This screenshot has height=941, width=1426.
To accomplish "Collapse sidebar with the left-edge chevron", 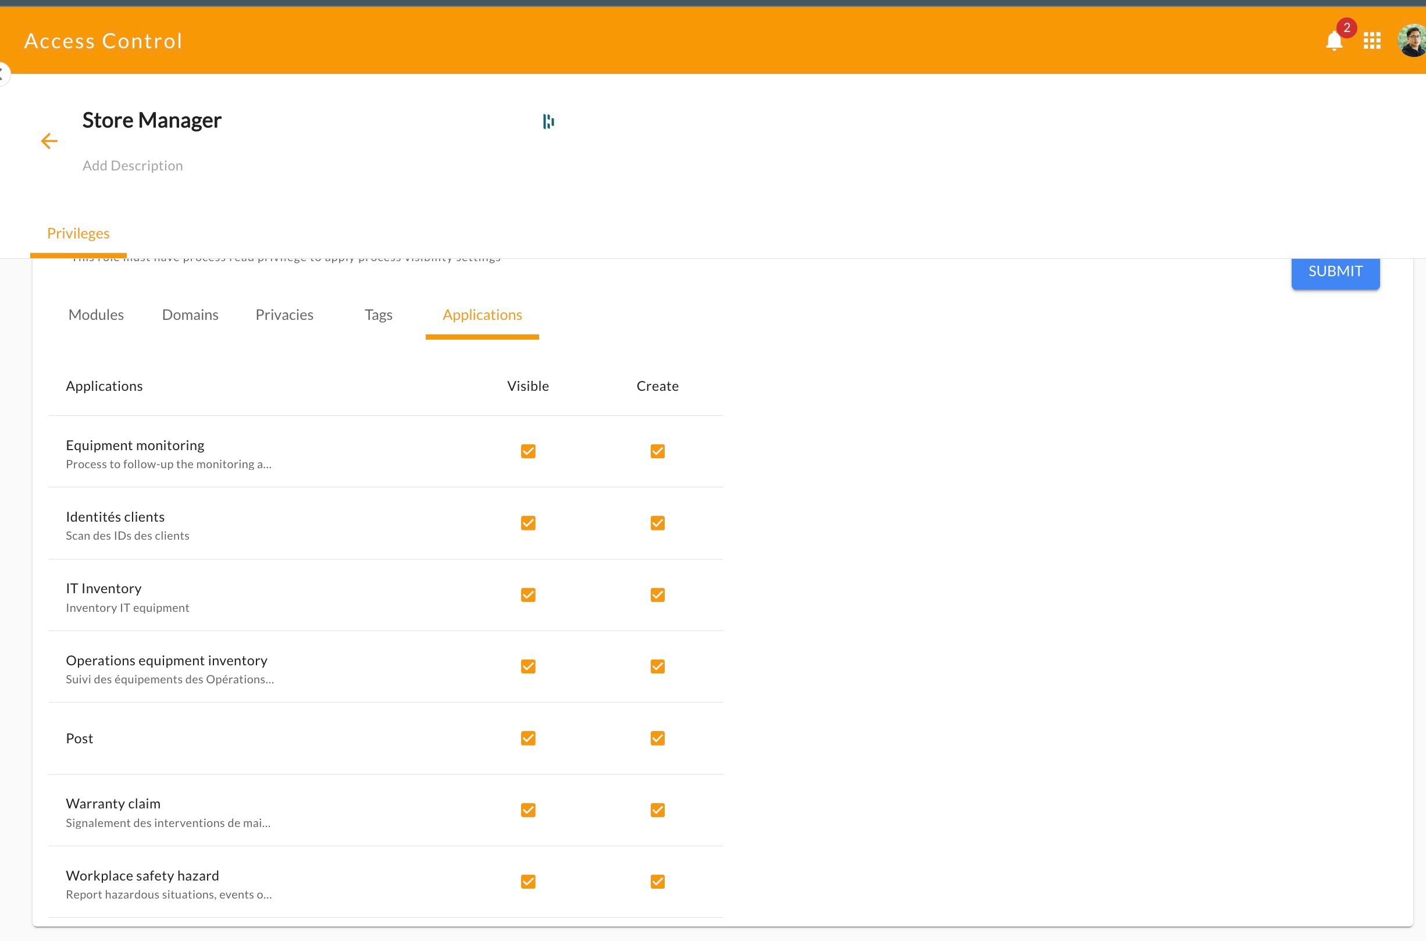I will pyautogui.click(x=3, y=74).
